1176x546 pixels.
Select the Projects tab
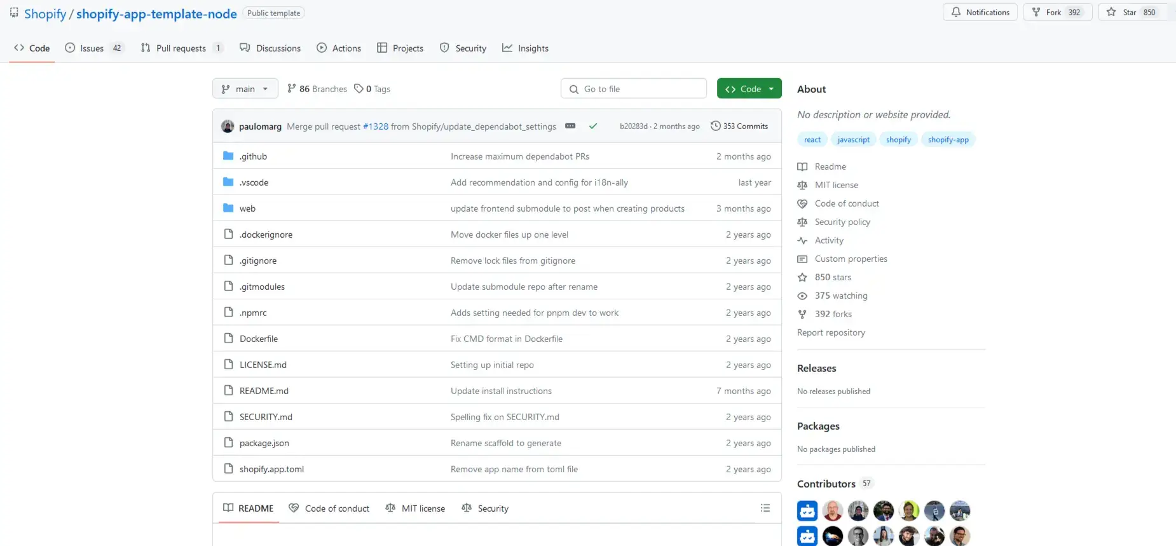(x=400, y=48)
